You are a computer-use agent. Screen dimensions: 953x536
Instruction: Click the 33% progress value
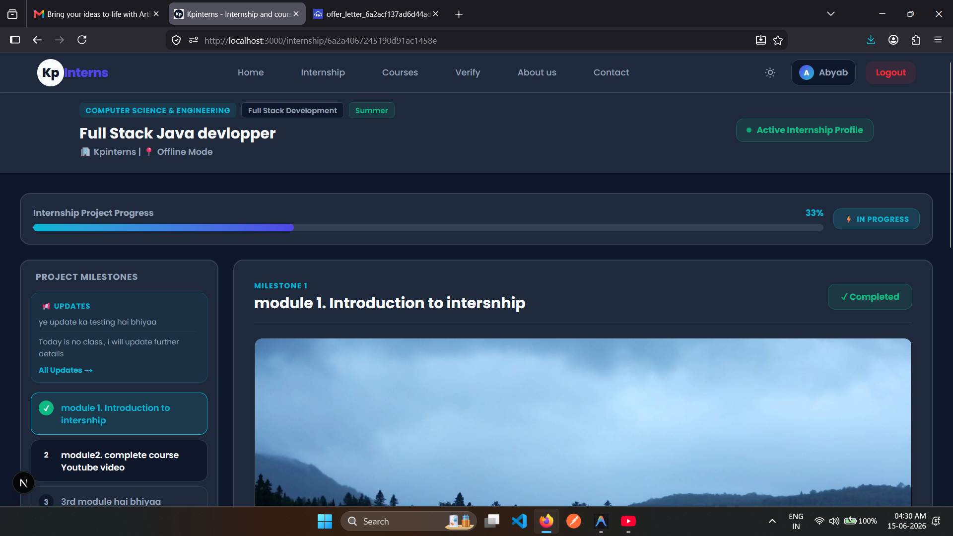(814, 212)
